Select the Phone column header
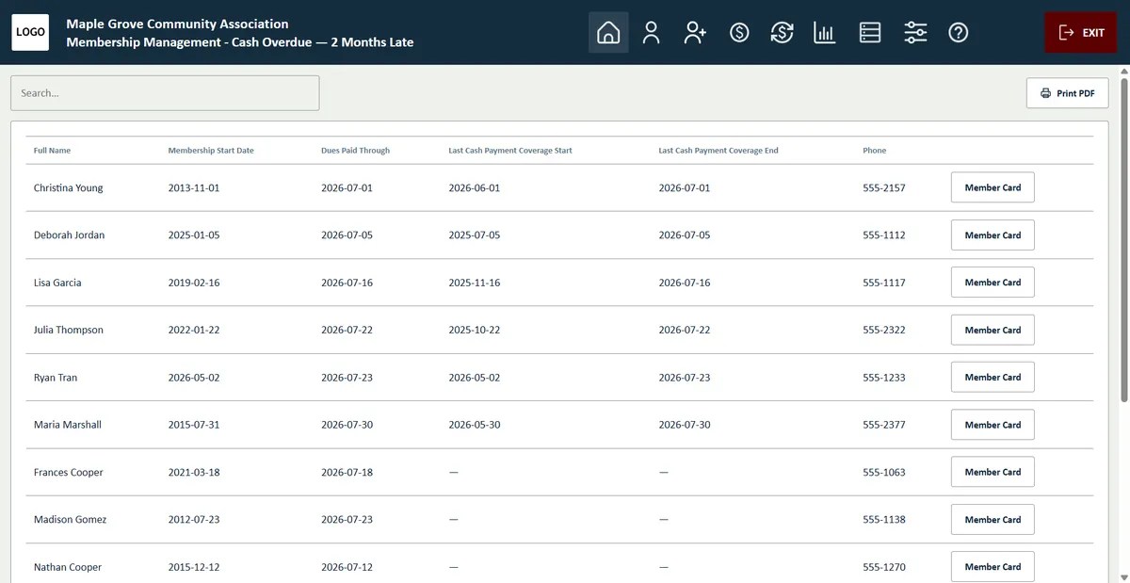The width and height of the screenshot is (1130, 583). pos(874,151)
